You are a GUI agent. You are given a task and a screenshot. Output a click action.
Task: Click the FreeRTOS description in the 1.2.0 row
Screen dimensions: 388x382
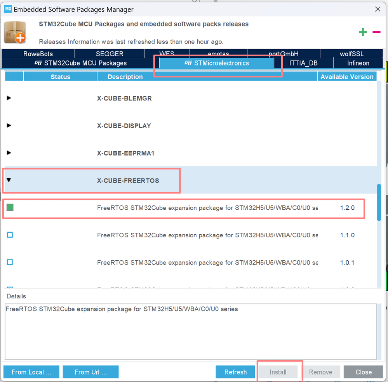click(x=207, y=208)
